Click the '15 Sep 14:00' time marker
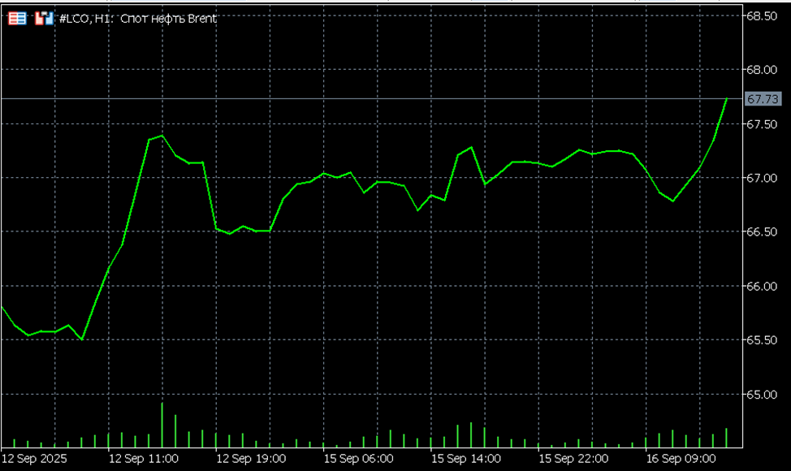Viewport: 791px width, 471px height. 466,459
